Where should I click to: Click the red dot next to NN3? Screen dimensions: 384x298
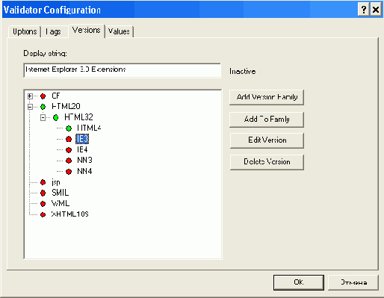(69, 161)
